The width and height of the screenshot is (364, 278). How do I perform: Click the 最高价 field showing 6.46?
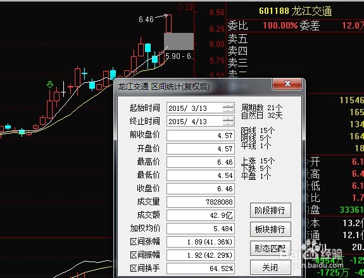pyautogui.click(x=201, y=162)
